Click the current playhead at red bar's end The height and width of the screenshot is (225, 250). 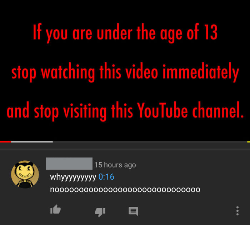tap(11, 142)
